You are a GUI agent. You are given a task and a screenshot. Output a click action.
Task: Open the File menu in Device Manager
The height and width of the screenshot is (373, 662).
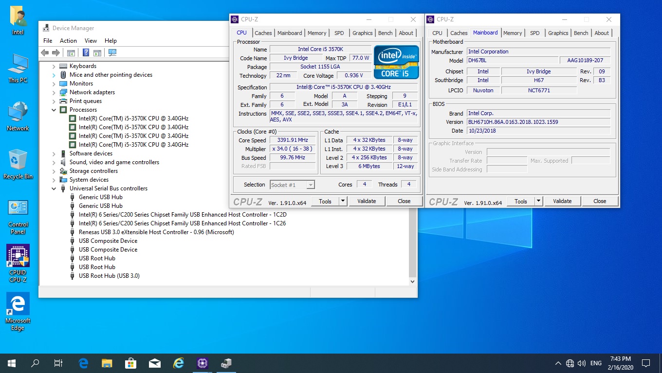click(48, 41)
